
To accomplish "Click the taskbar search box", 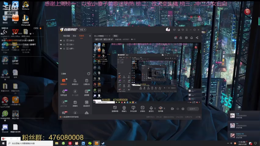I will click(30, 143).
